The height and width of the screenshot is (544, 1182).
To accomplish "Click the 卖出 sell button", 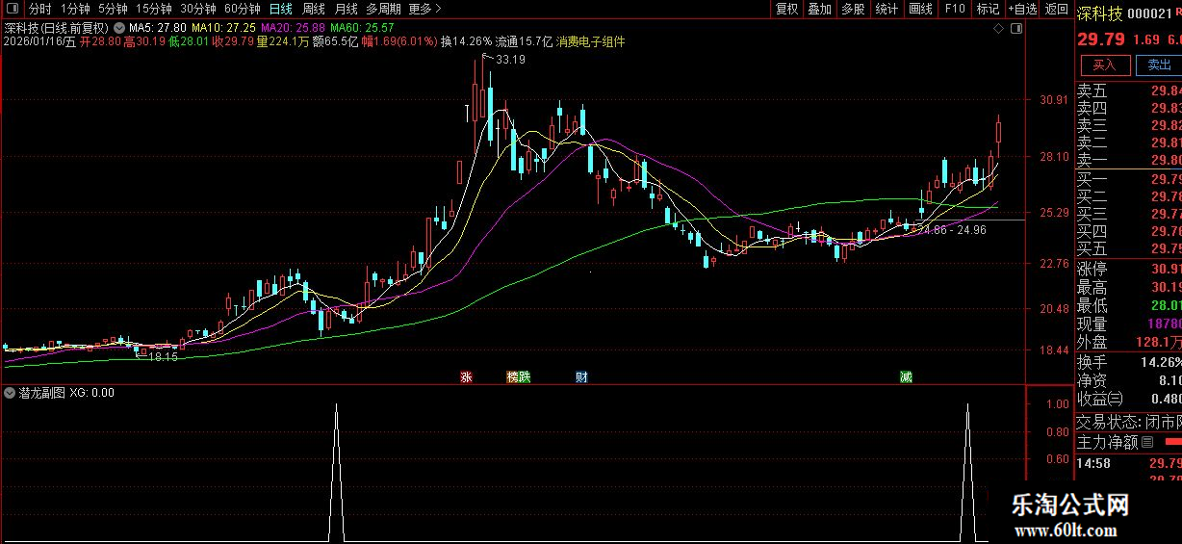I will [1159, 65].
